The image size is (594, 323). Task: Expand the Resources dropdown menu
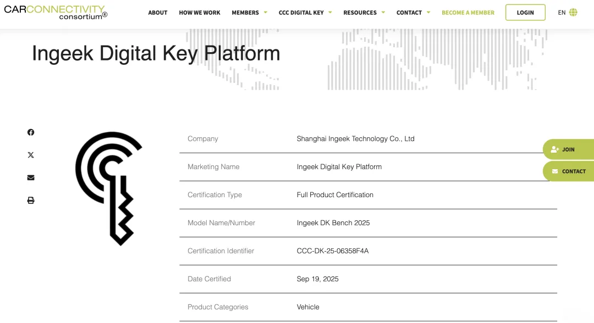coord(364,13)
